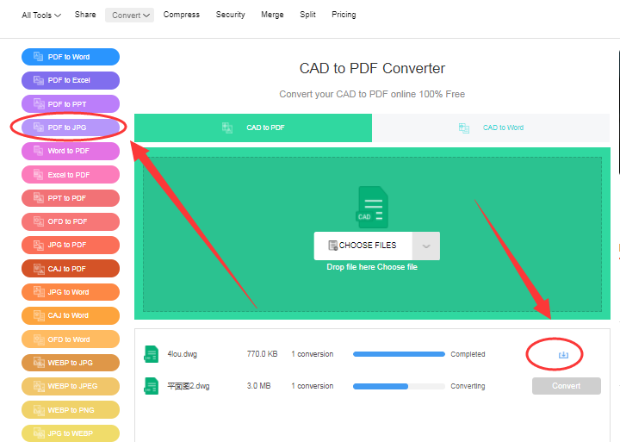Open the Security menu item
This screenshot has width=620, height=442.
pos(231,15)
